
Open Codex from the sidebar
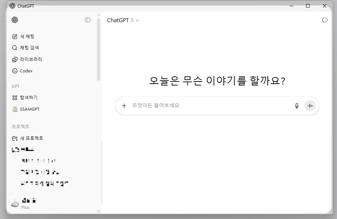pyautogui.click(x=26, y=71)
